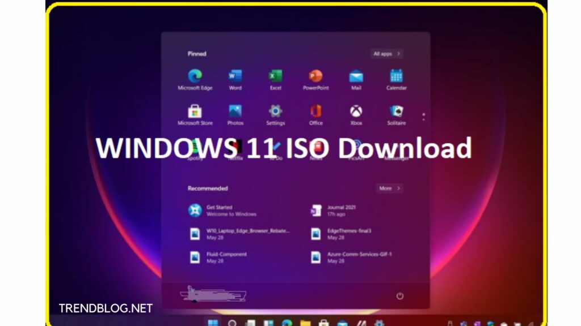Open Settings from the Start menu
Image resolution: width=581 pixels, height=326 pixels.
point(275,110)
